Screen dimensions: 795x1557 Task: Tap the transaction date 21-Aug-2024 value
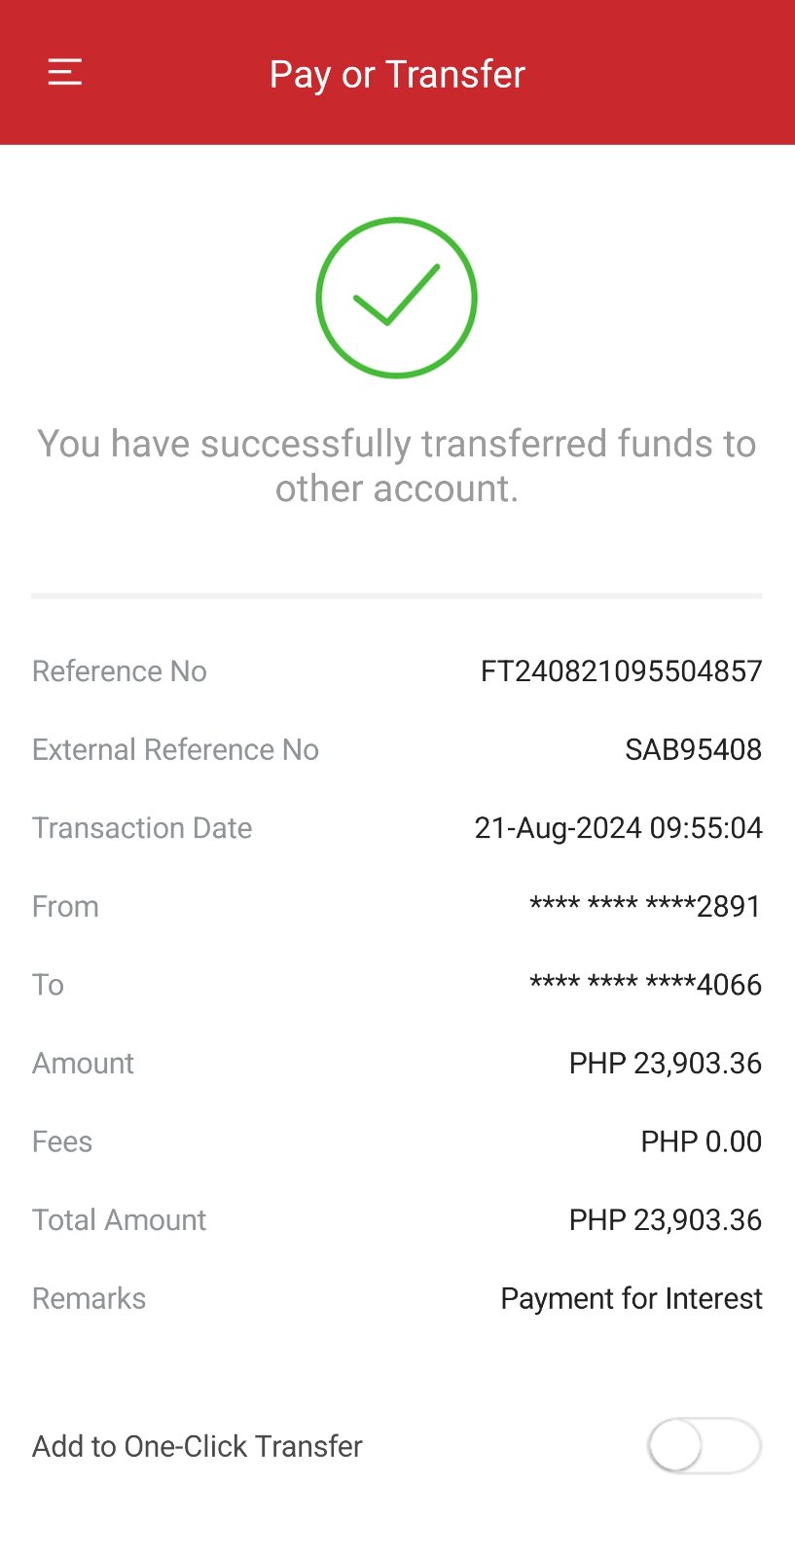click(618, 828)
